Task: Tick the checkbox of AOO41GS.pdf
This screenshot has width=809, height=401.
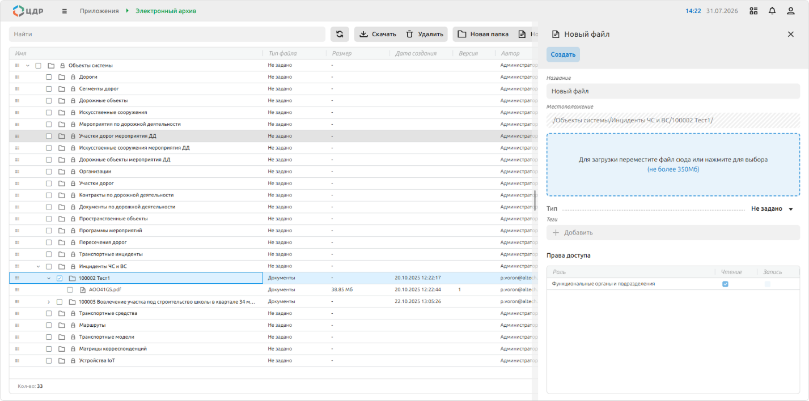Action: (70, 289)
